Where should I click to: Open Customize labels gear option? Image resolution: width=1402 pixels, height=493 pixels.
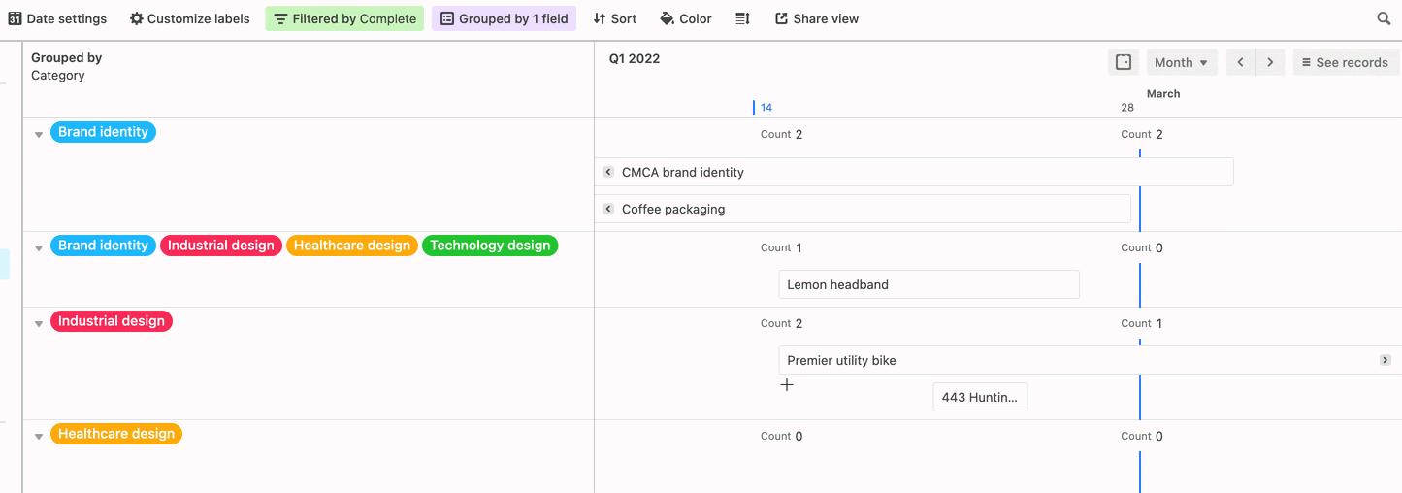137,18
